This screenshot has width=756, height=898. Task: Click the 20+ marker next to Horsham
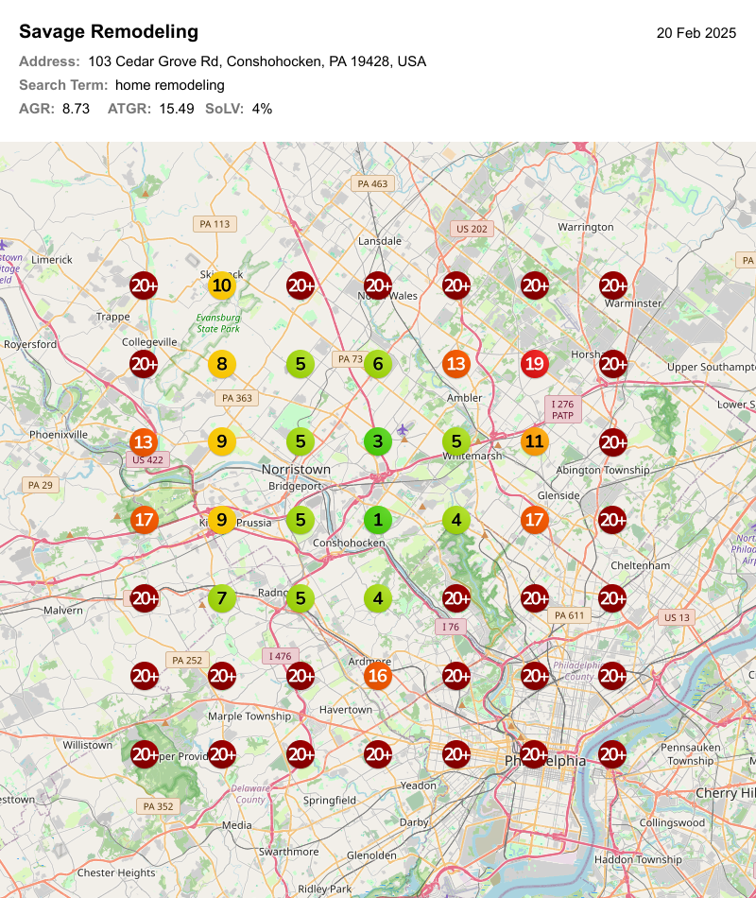click(612, 364)
